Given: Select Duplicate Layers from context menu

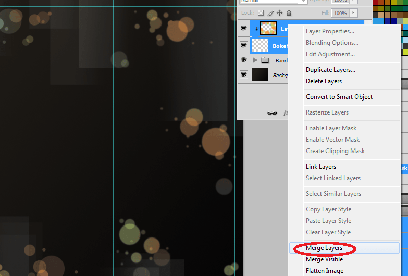Looking at the screenshot, I should coord(330,70).
